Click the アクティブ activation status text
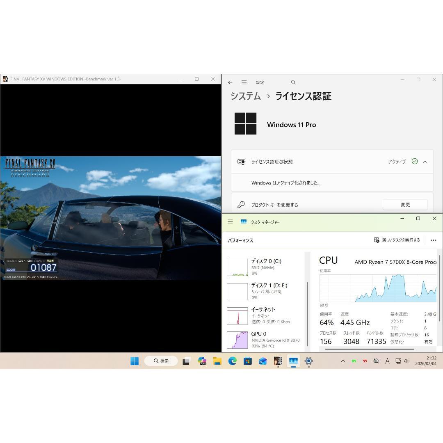Screen dimensions: 443x443 [x=397, y=162]
